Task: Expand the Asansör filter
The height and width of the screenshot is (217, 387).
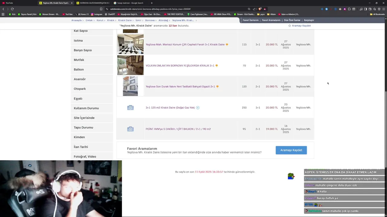Action: click(x=92, y=79)
